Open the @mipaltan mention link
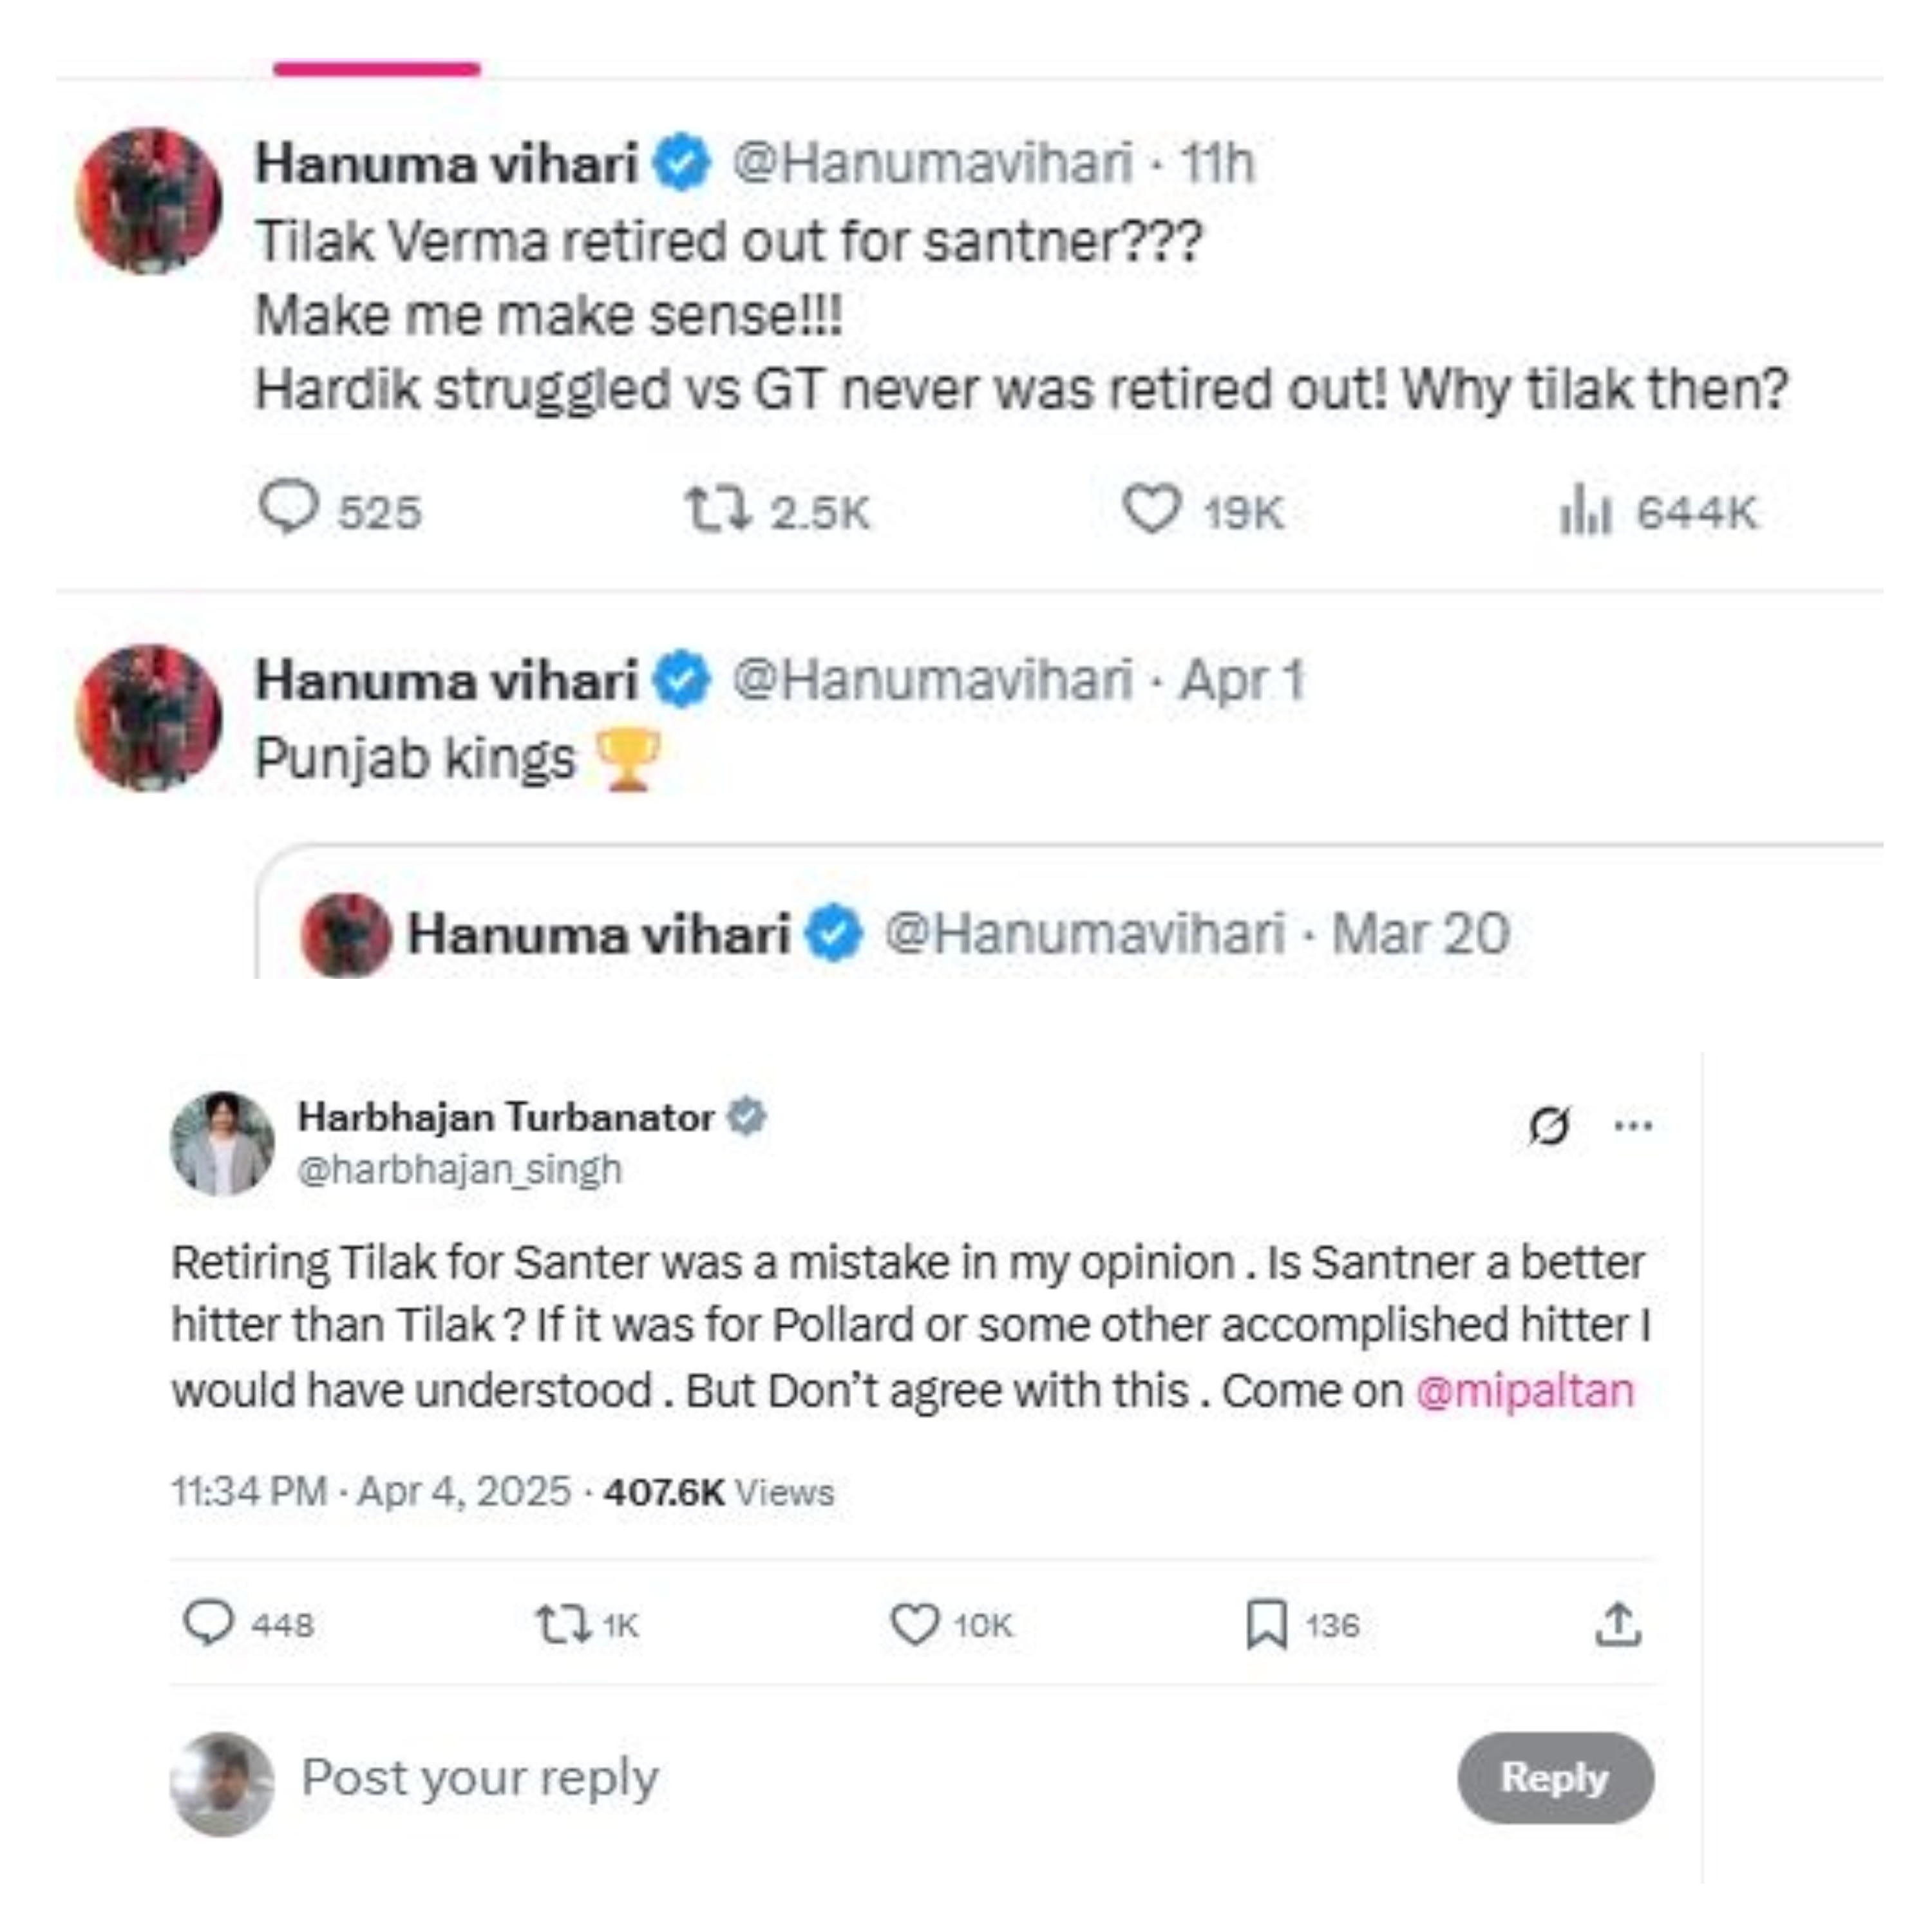Screen dimensions: 1932x1932 [1525, 1391]
